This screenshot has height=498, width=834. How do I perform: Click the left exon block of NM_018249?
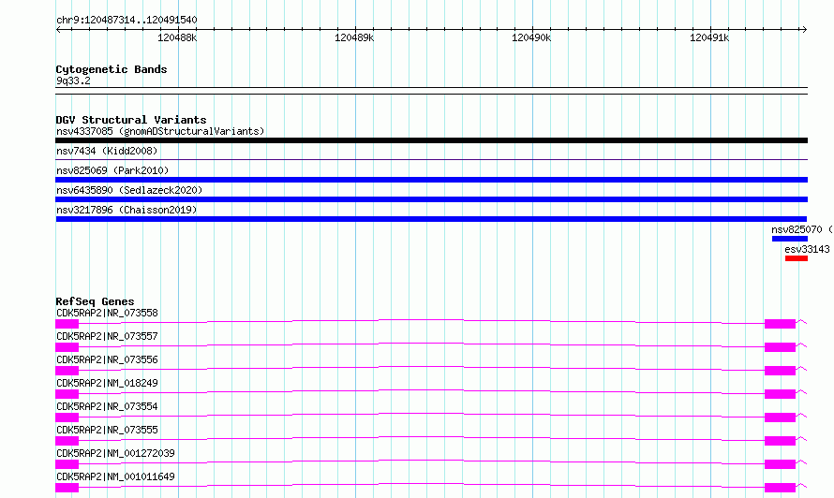[67, 394]
